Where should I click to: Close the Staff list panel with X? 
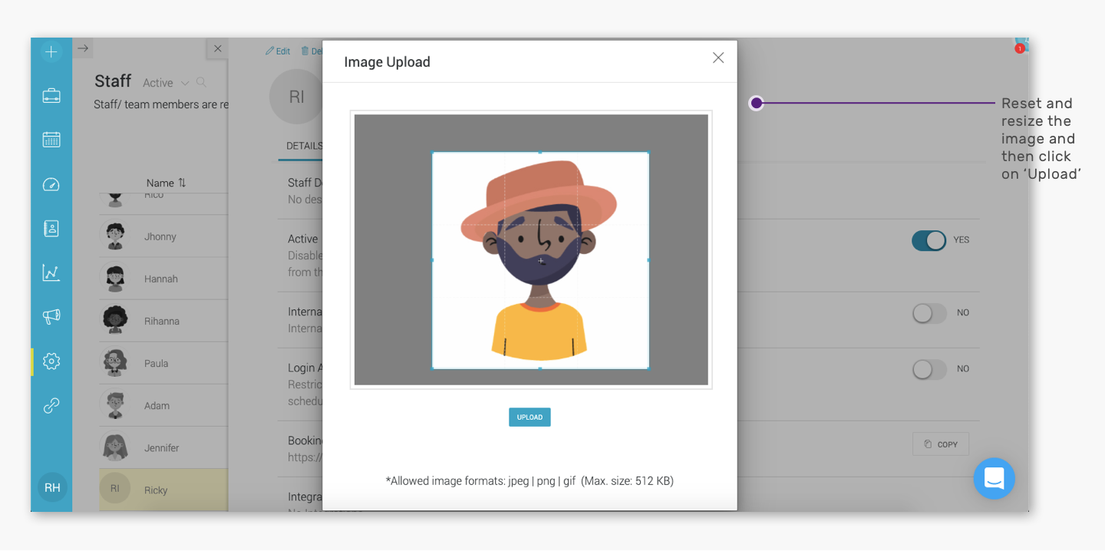pos(218,48)
